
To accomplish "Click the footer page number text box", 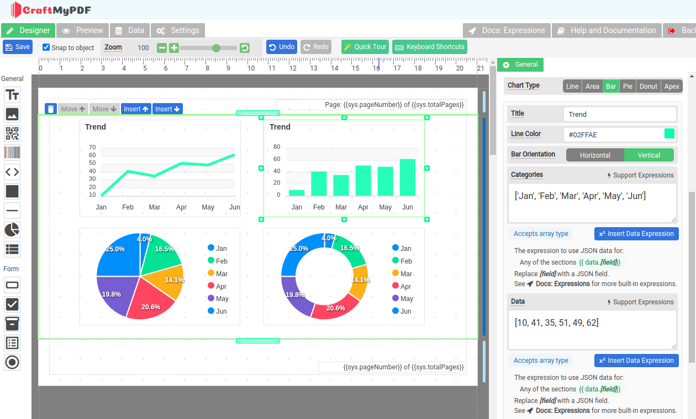I will [x=392, y=367].
